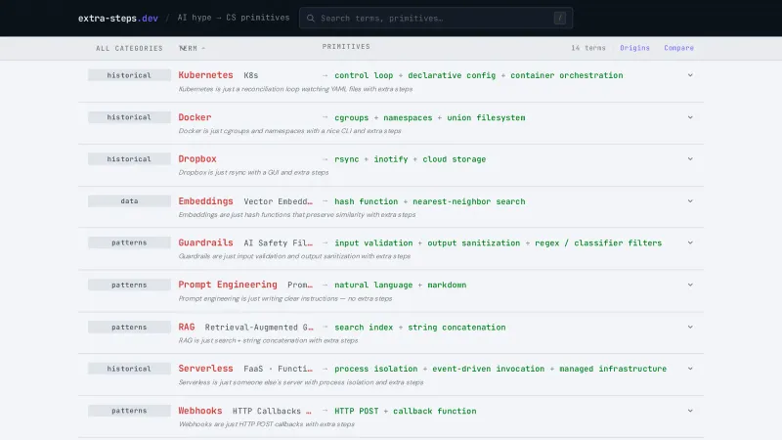Expand the Guardrails row chevron
Viewport: 782px width, 440px height.
pyautogui.click(x=690, y=242)
